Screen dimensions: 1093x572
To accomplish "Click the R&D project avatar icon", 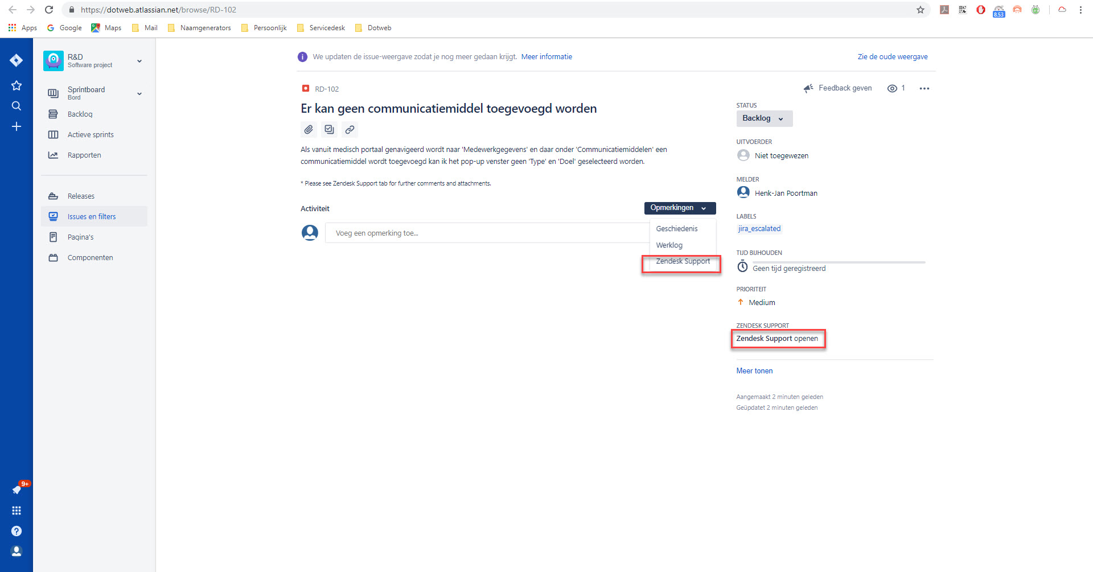I will point(54,60).
